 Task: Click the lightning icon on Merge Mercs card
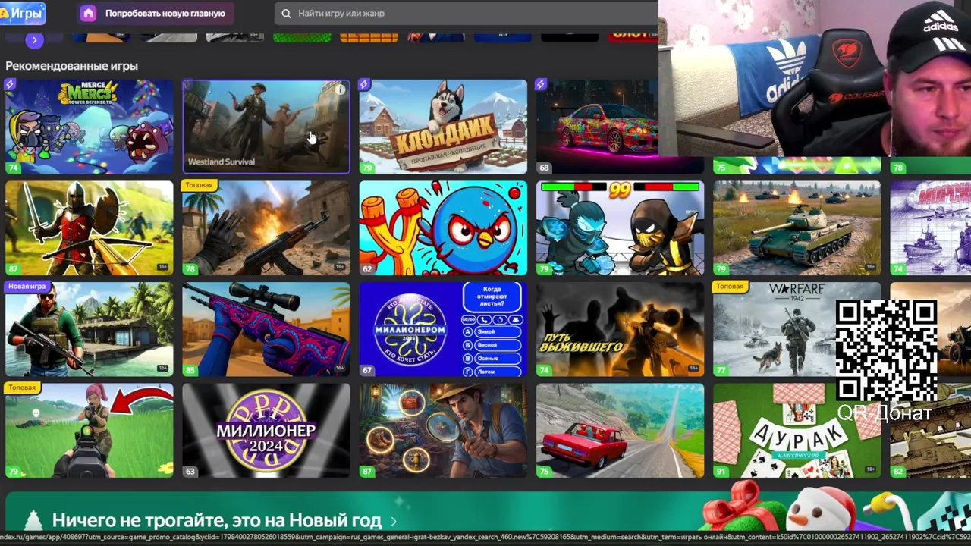coord(10,84)
